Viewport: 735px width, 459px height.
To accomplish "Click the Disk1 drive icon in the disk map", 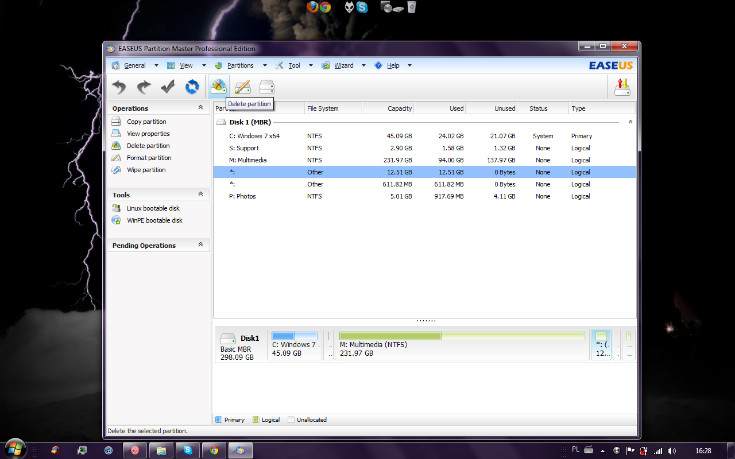I will (228, 339).
